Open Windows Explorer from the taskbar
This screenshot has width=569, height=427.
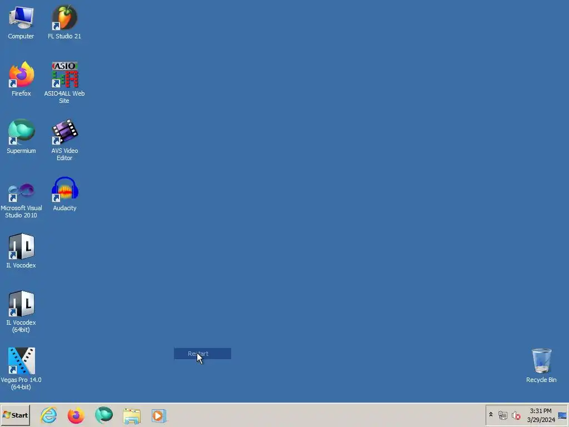(x=132, y=416)
